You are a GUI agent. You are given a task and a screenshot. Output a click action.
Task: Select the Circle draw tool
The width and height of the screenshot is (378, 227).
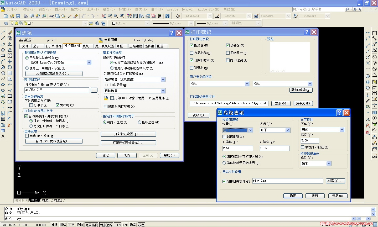pyautogui.click(x=3, y=67)
